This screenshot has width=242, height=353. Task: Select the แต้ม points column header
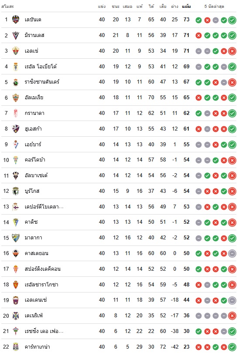point(186,6)
